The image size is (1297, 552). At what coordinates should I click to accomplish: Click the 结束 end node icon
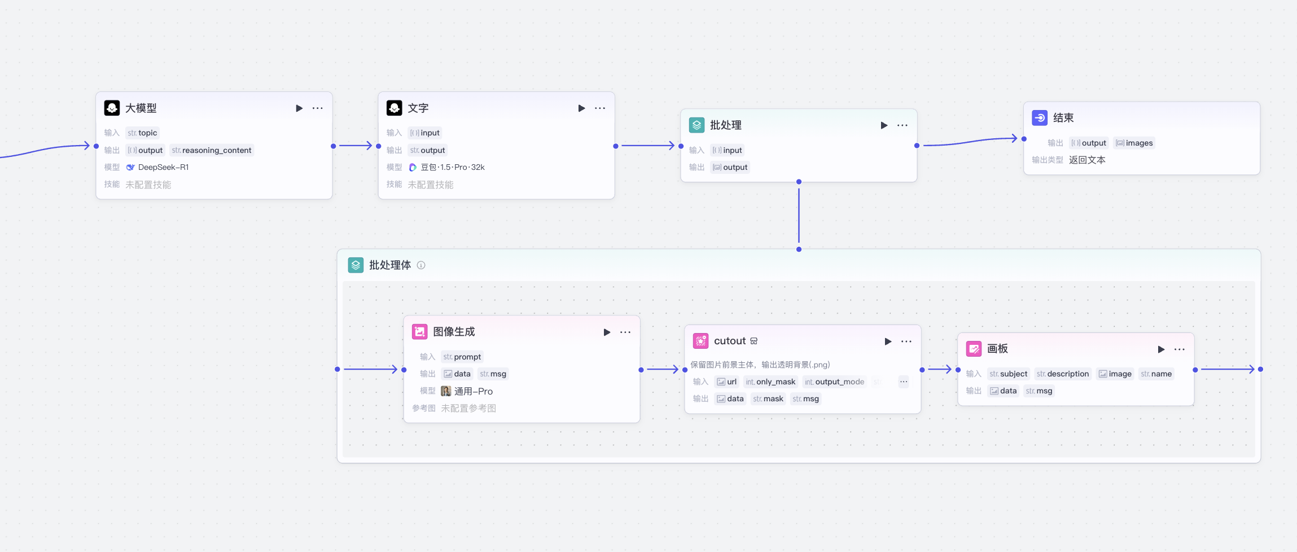pos(1041,117)
